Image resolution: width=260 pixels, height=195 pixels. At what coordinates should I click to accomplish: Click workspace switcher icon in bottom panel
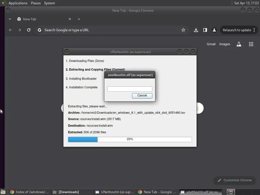[231, 192]
